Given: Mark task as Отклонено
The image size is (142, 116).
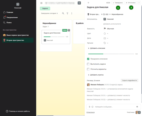Looking at the screenshot, I should point(131,3).
